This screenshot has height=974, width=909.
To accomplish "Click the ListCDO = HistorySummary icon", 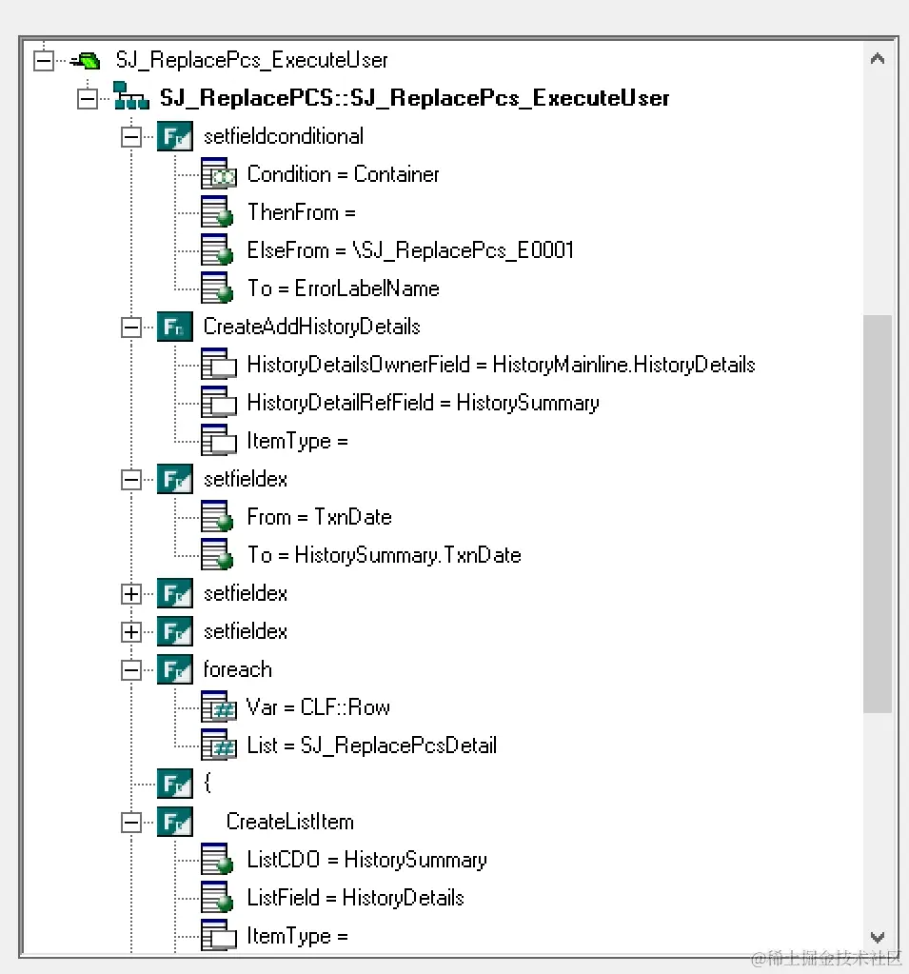I will (x=217, y=860).
